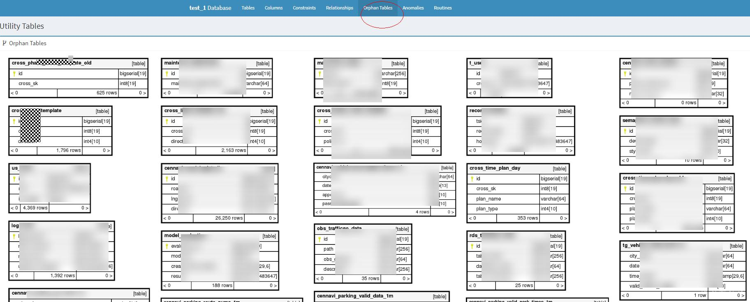Open the obs_trafficgo_data table header
This screenshot has height=302, width=750.
coord(363,229)
